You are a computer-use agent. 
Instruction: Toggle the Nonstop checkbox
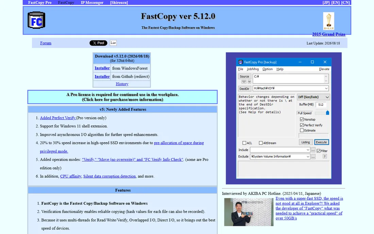302,119
